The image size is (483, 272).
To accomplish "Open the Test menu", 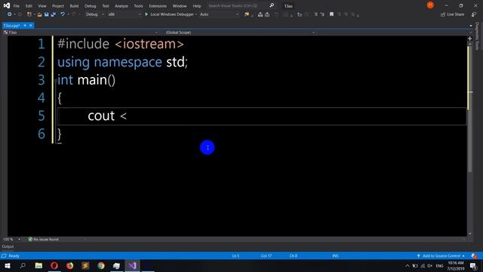I will click(106, 6).
